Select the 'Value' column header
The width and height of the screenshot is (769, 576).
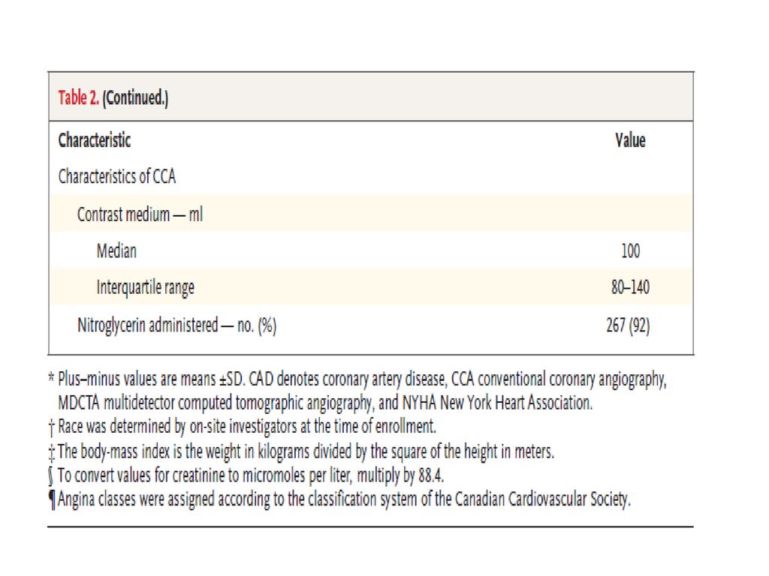tap(630, 140)
